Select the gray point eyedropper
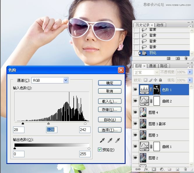This screenshot has width=194, height=173. click(x=110, y=141)
